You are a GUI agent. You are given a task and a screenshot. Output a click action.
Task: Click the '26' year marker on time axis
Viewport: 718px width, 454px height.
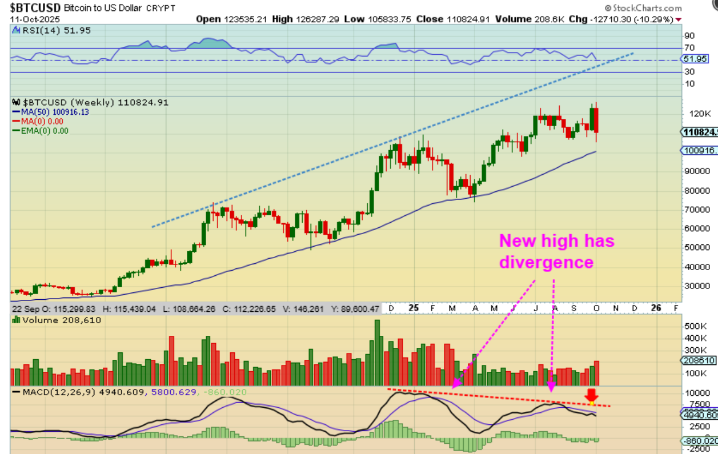pyautogui.click(x=656, y=308)
